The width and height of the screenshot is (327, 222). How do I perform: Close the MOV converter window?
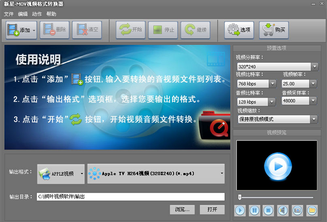click(x=322, y=4)
